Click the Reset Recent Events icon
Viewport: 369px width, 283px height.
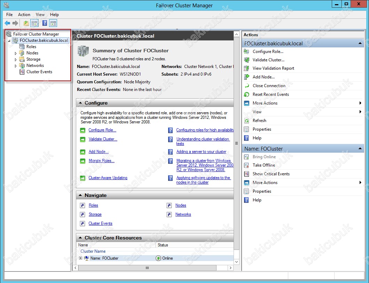pyautogui.click(x=246, y=94)
